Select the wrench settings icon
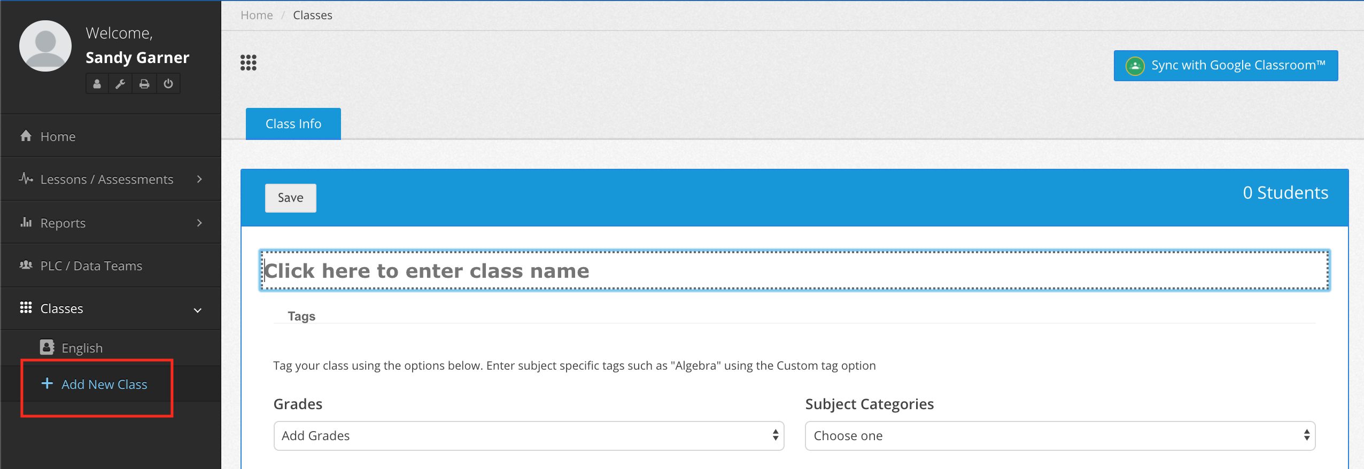The height and width of the screenshot is (469, 1364). [121, 83]
